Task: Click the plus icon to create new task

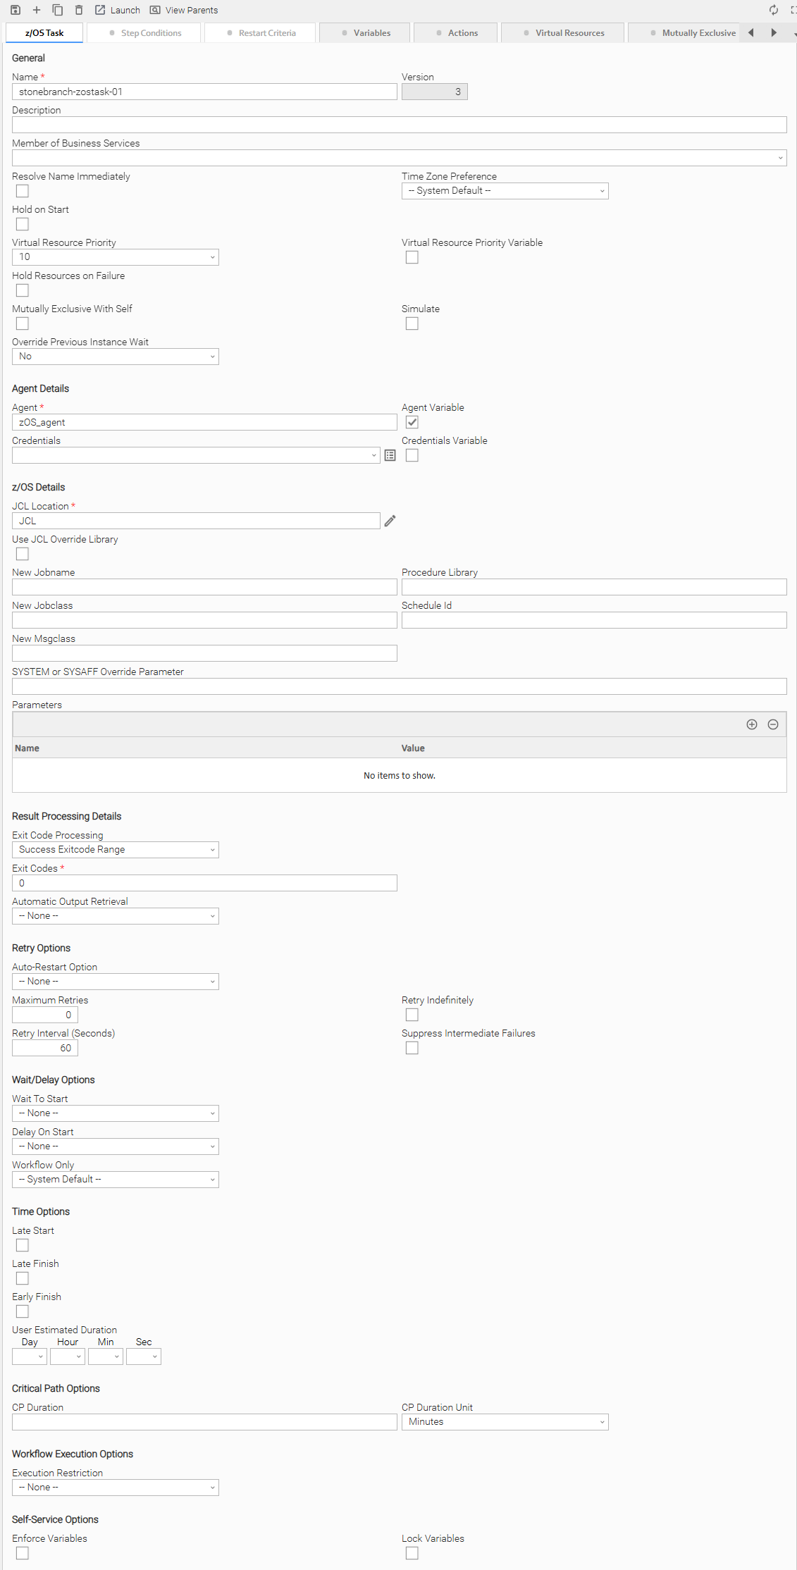Action: pos(37,10)
